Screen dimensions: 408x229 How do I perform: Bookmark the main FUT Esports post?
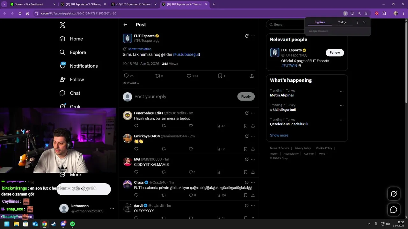(x=220, y=76)
